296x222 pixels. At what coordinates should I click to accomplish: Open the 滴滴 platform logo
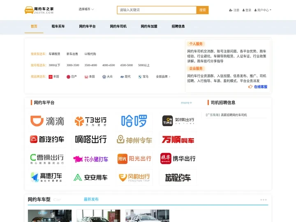(x=47, y=121)
